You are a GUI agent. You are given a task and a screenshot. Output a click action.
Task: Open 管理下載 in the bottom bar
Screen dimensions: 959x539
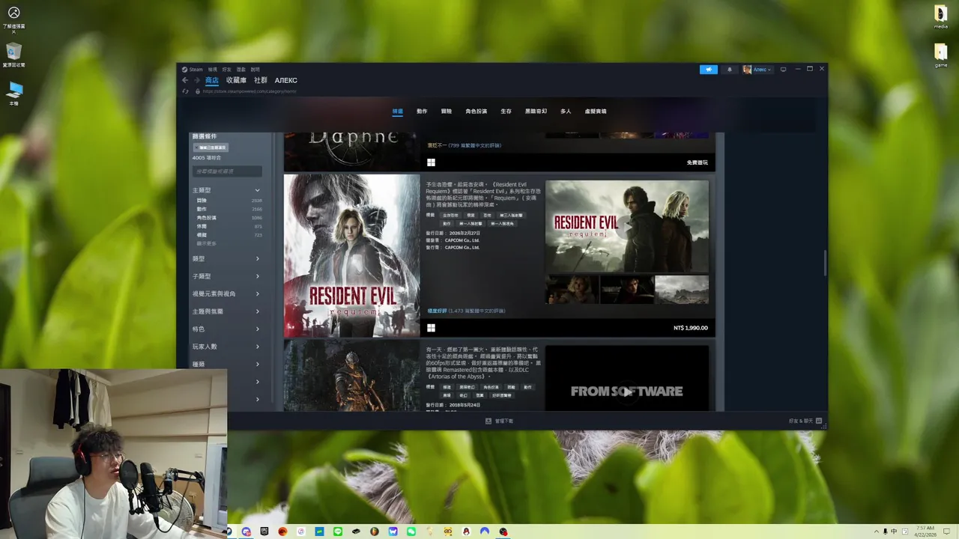pyautogui.click(x=499, y=421)
